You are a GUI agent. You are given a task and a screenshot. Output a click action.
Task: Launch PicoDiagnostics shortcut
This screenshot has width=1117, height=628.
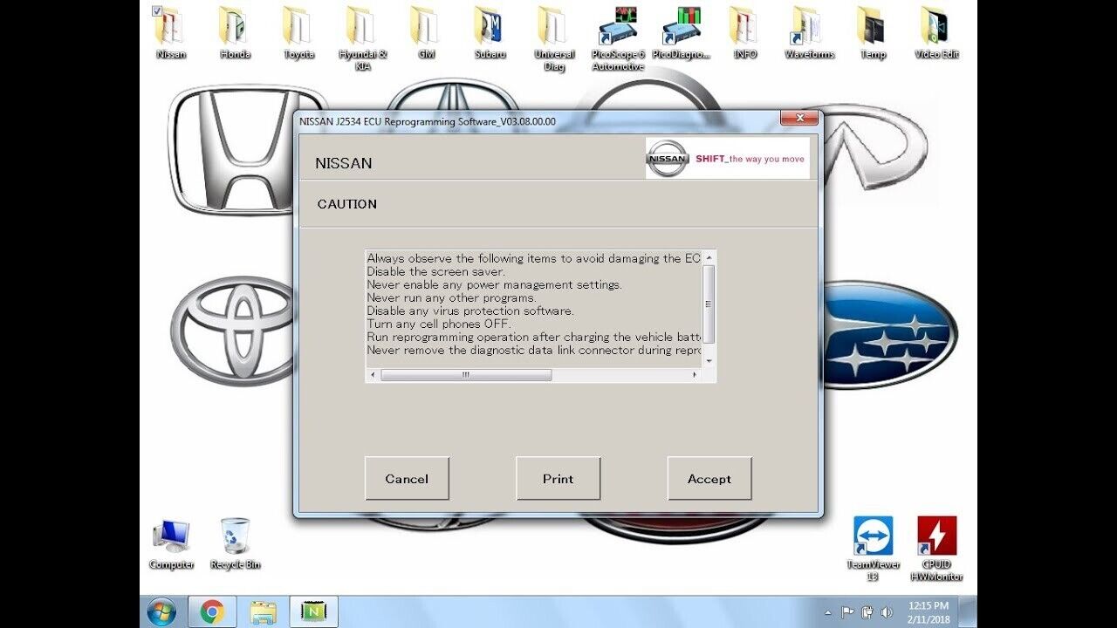(x=682, y=32)
